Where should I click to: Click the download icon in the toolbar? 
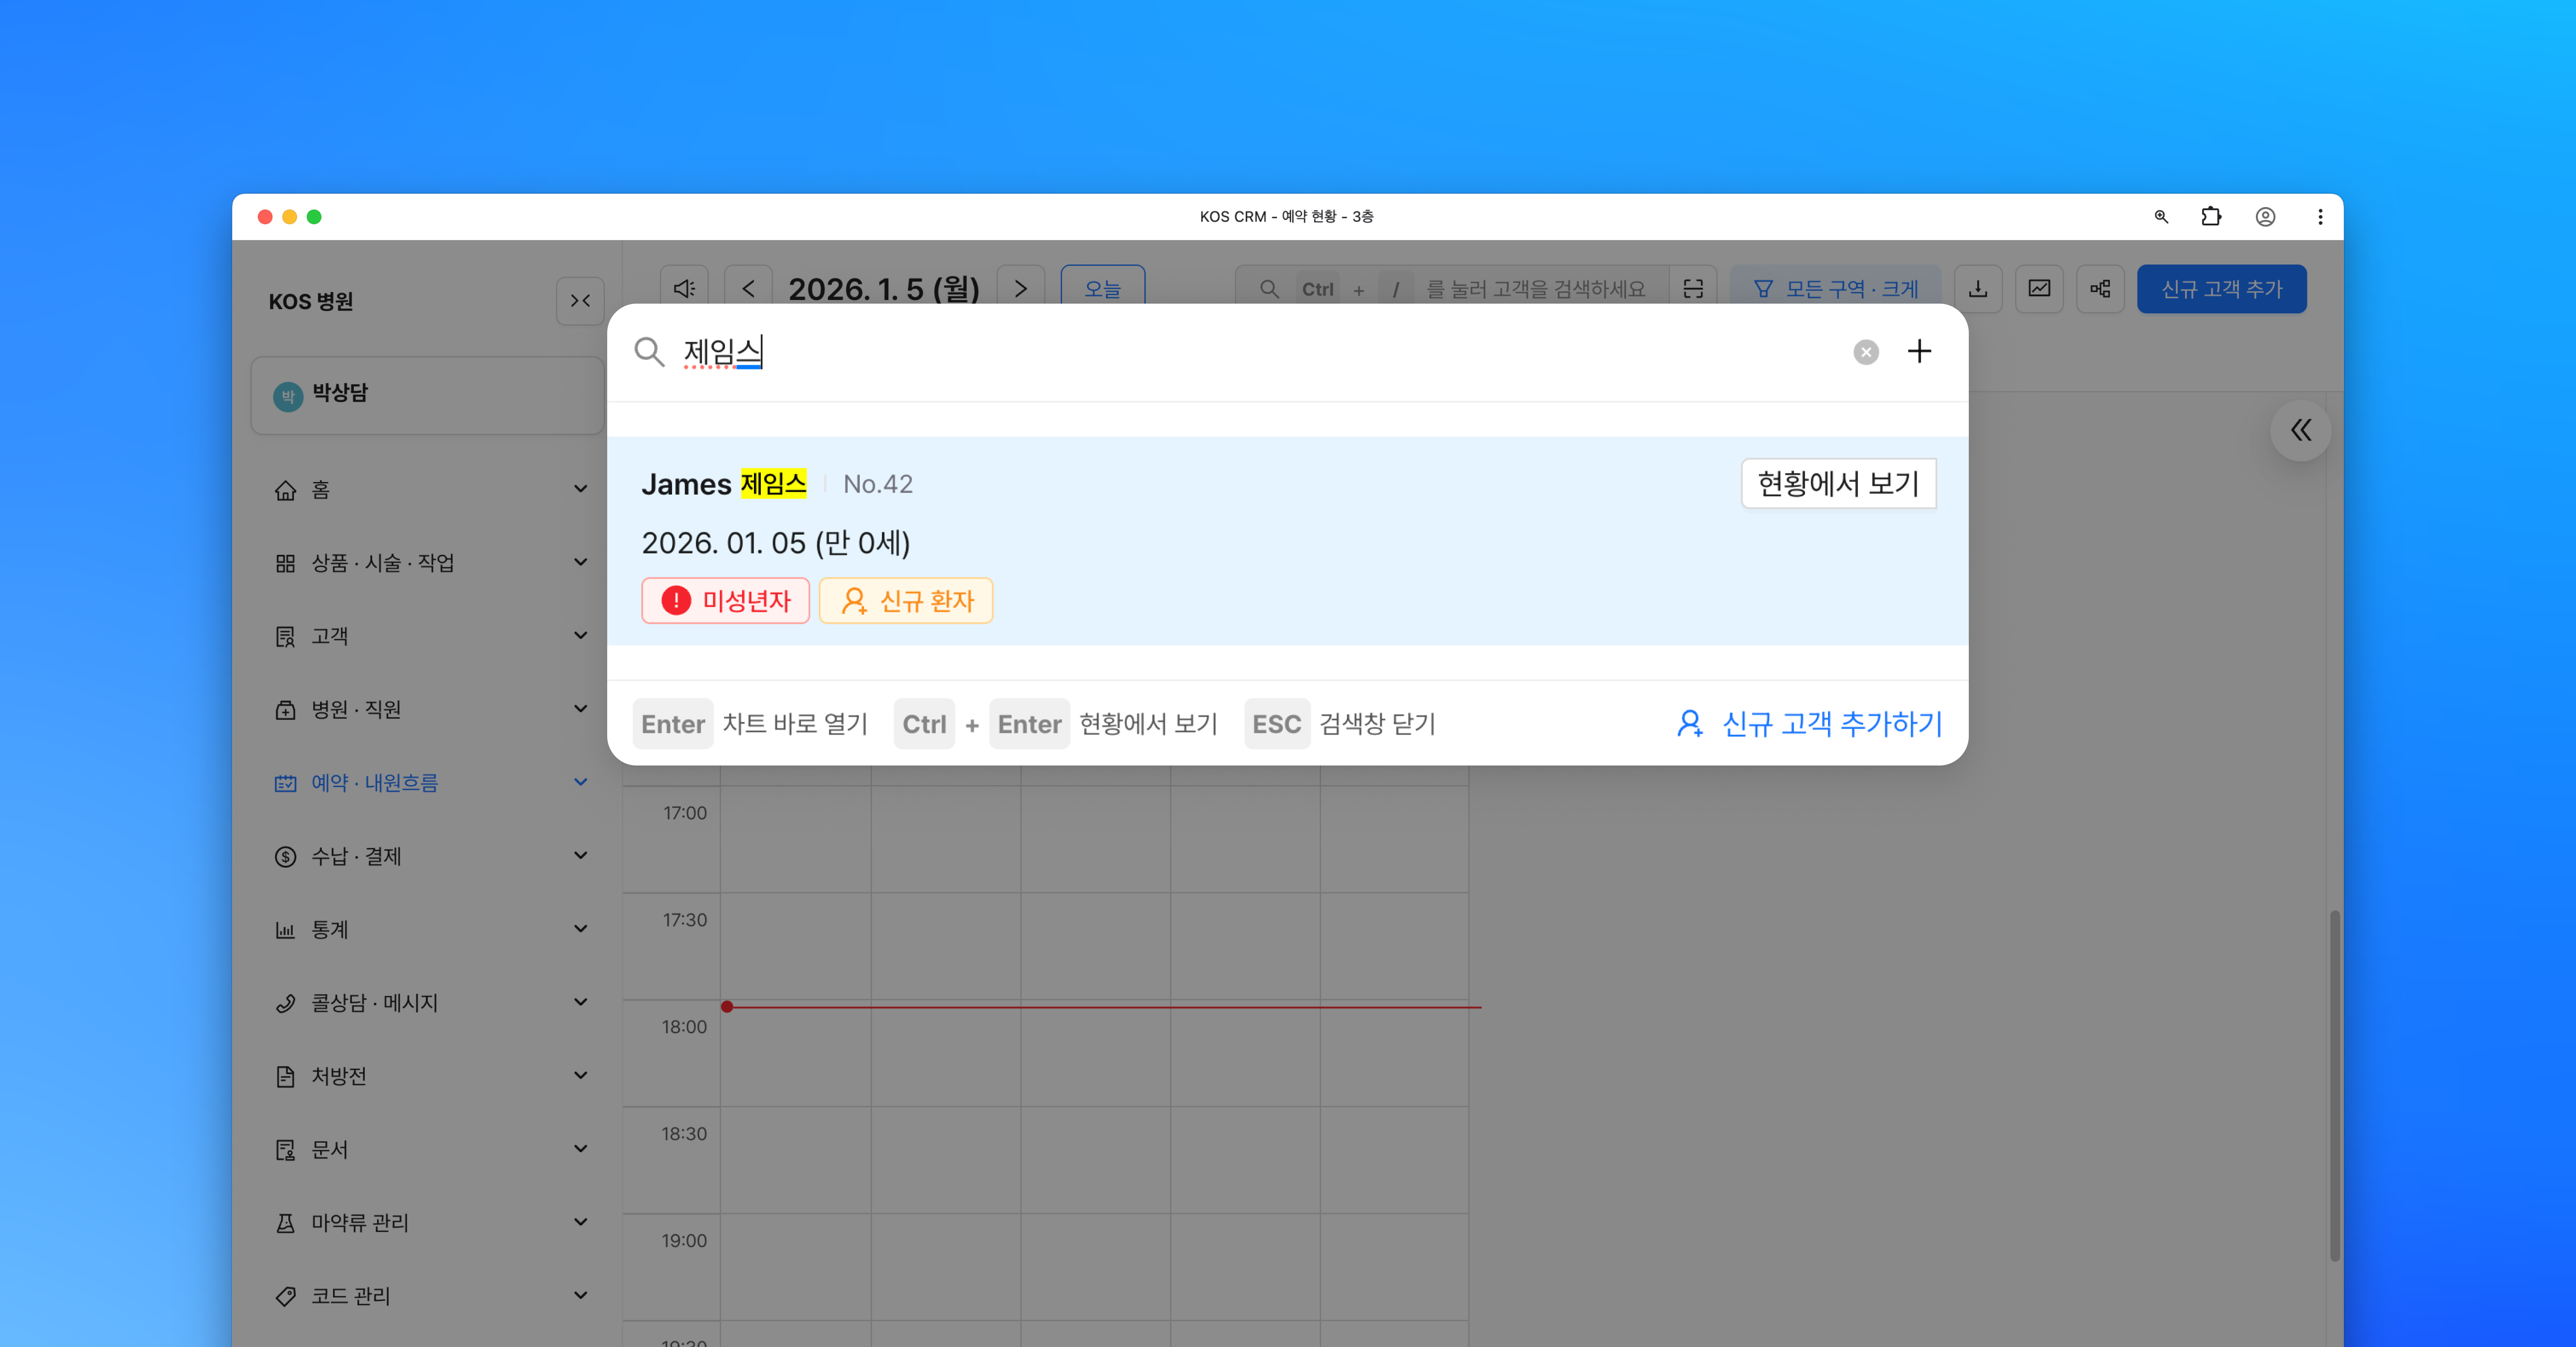point(1977,289)
